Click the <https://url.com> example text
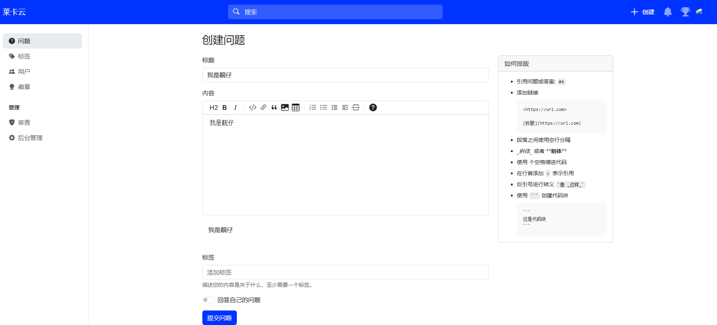This screenshot has height=325, width=717. pos(545,109)
